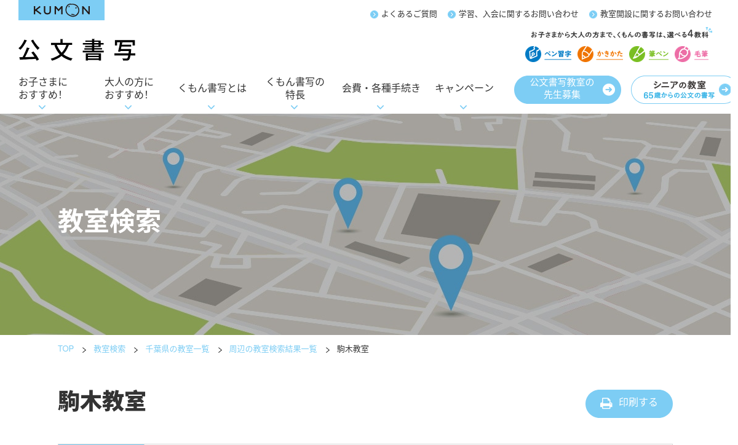
Task: Click arrow icon in 先生募集 button
Action: click(x=609, y=90)
